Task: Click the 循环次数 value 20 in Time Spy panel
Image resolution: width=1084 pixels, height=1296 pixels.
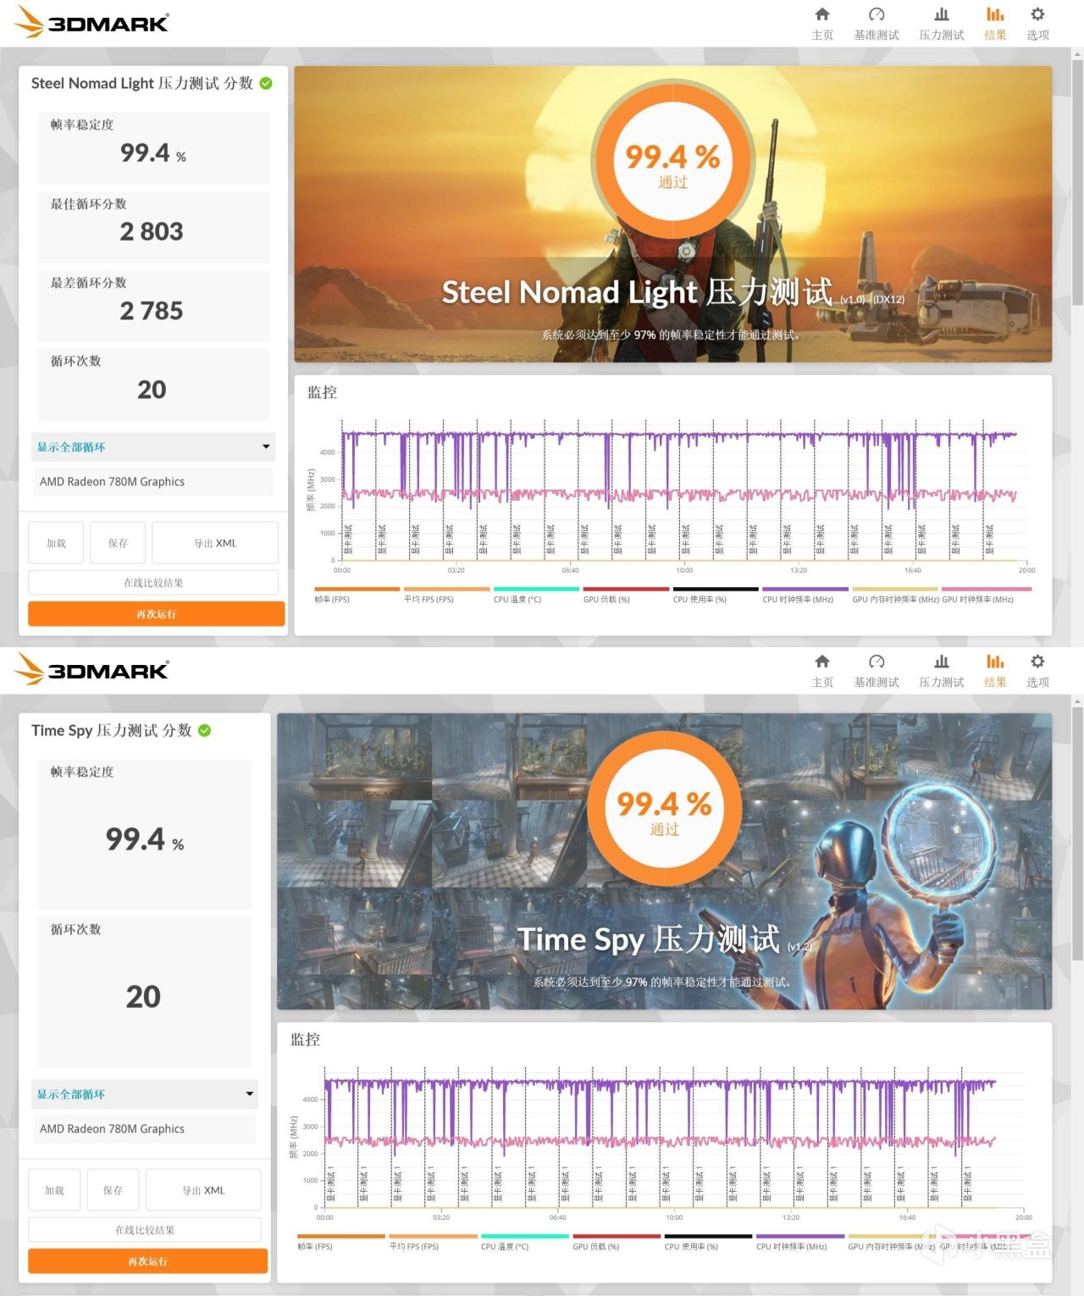Action: point(143,996)
